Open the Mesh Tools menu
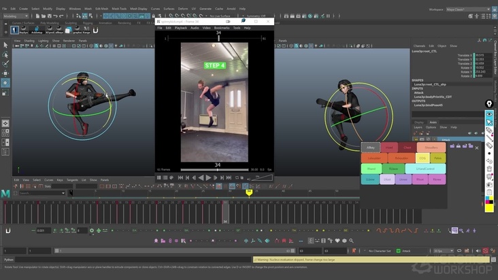 click(119, 9)
